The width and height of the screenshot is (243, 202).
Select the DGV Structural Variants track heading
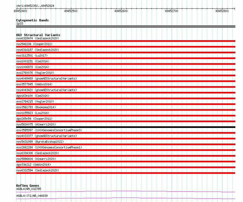click(38, 35)
